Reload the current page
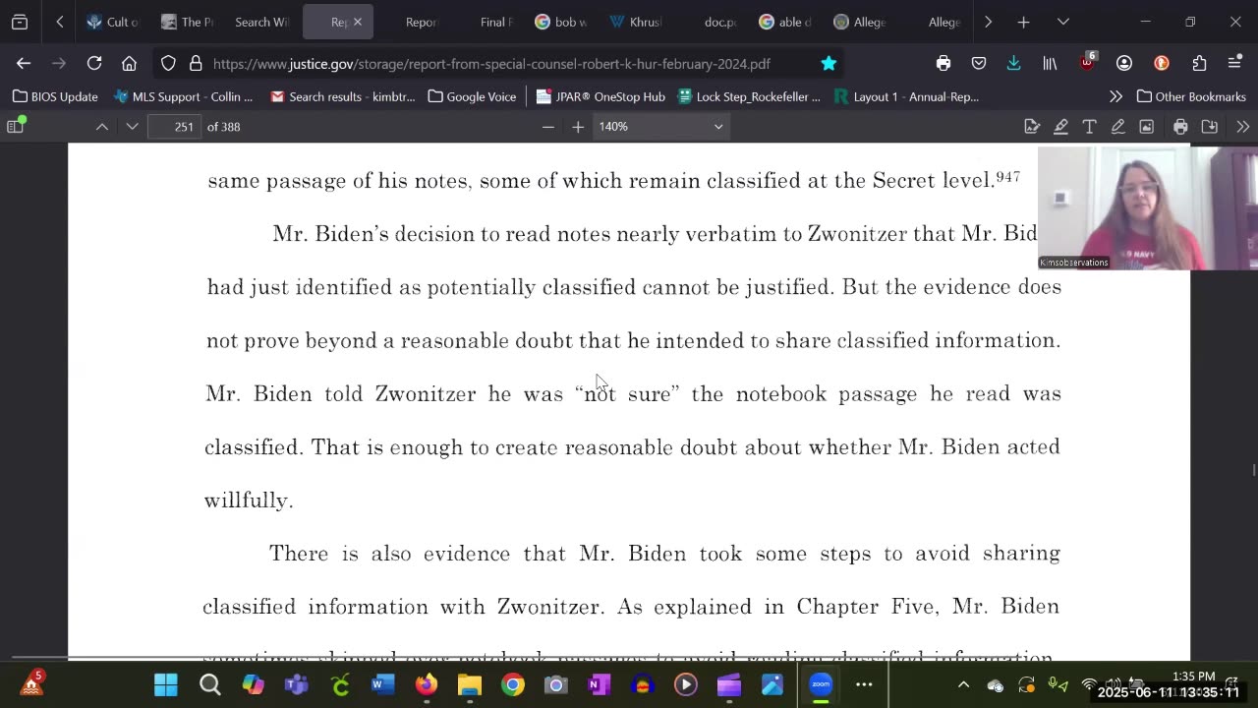This screenshot has height=708, width=1258. click(x=94, y=63)
